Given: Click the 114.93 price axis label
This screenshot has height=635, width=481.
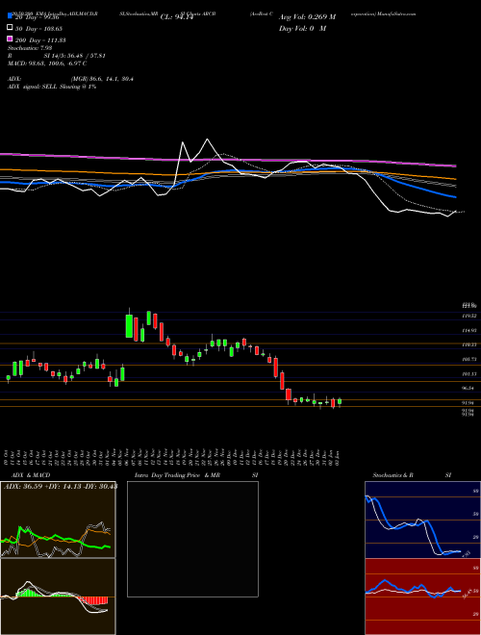Looking at the screenshot, I should click(469, 330).
